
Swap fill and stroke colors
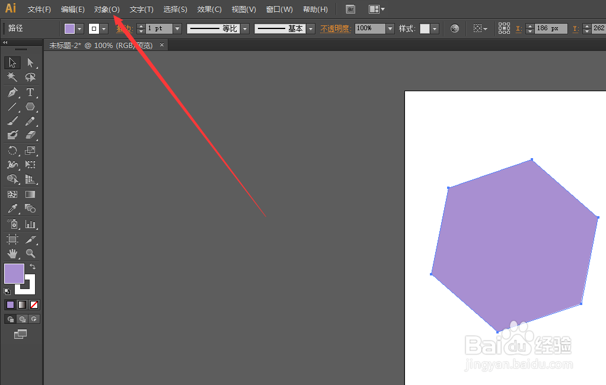33,267
